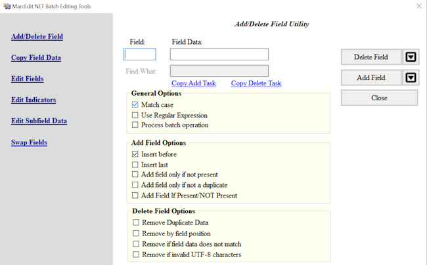The image size is (427, 265).
Task: Go to Edit Fields in sidebar
Action: (x=27, y=79)
